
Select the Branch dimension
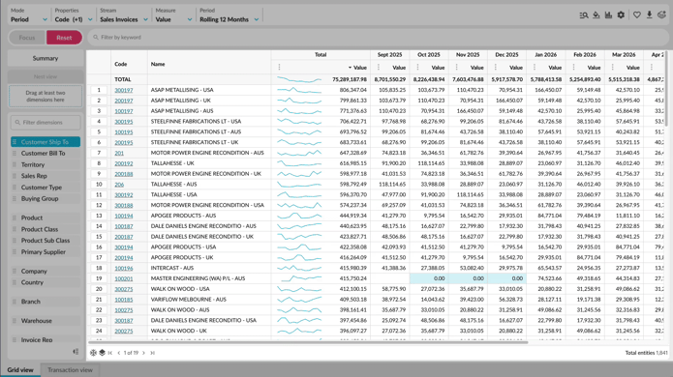46,302
